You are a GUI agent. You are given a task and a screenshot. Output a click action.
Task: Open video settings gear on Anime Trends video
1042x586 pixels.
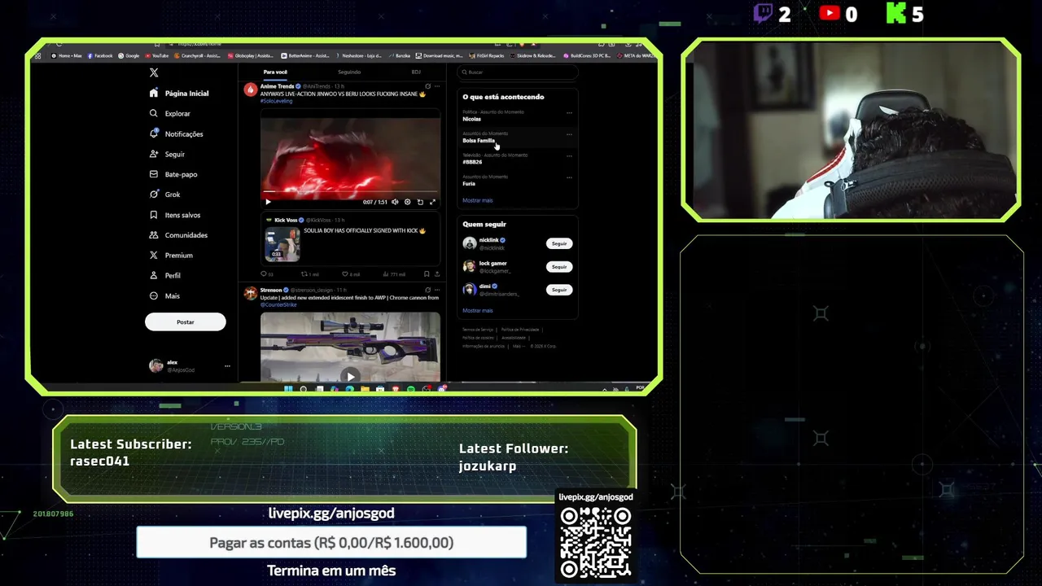pyautogui.click(x=408, y=202)
